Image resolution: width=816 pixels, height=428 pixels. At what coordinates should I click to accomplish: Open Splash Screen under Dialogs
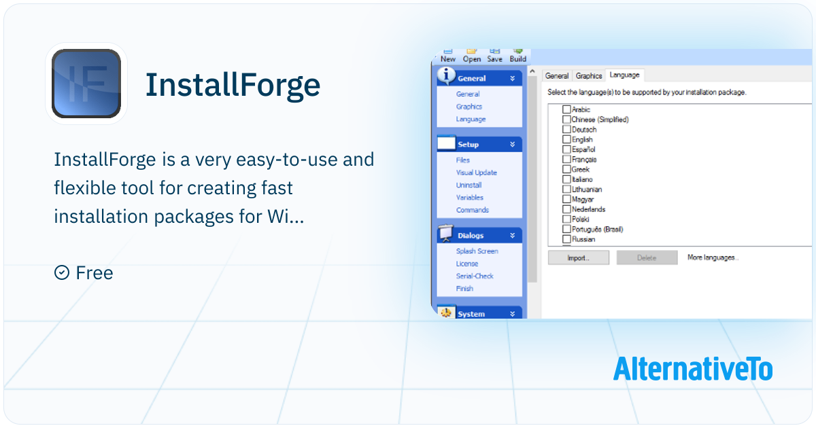477,251
